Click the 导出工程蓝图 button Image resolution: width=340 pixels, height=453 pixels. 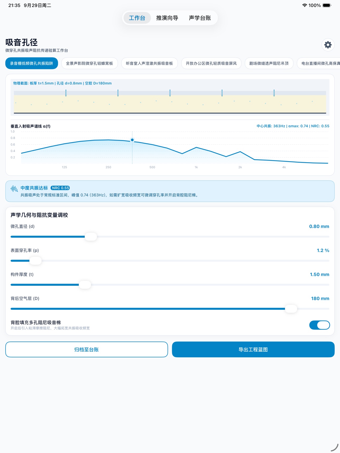(253, 349)
